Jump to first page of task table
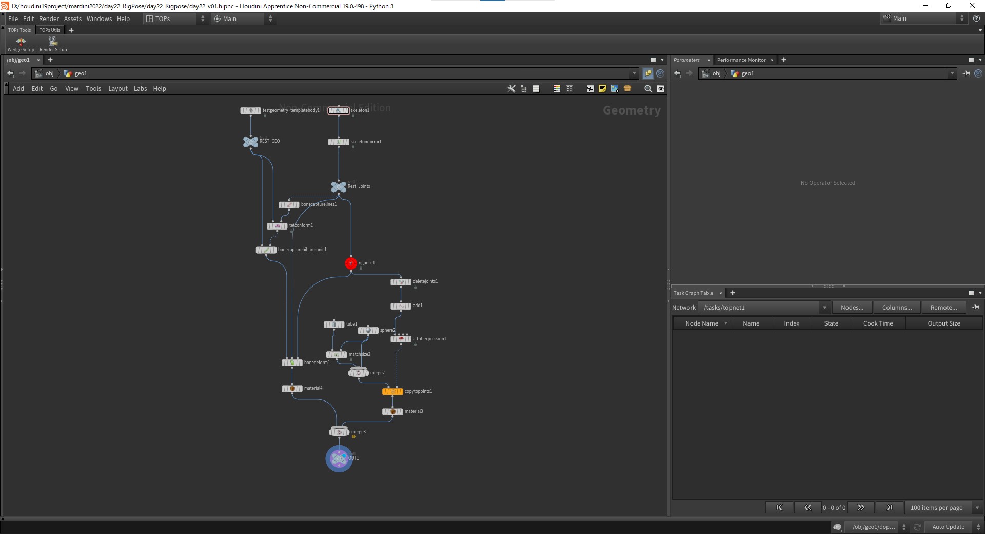This screenshot has width=985, height=534. click(779, 508)
